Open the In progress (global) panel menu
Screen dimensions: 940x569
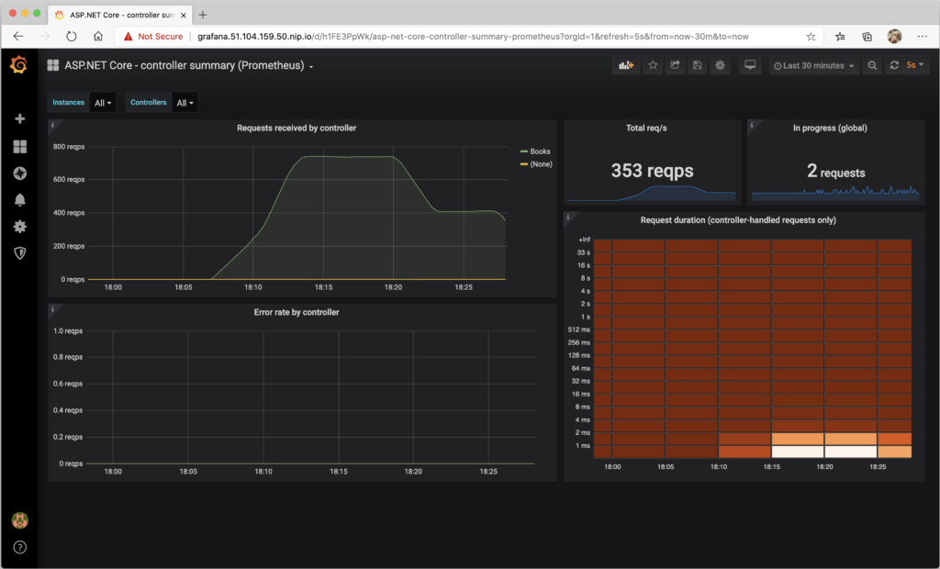click(830, 128)
